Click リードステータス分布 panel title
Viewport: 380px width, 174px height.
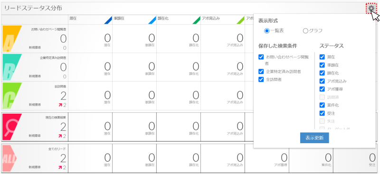click(x=33, y=9)
